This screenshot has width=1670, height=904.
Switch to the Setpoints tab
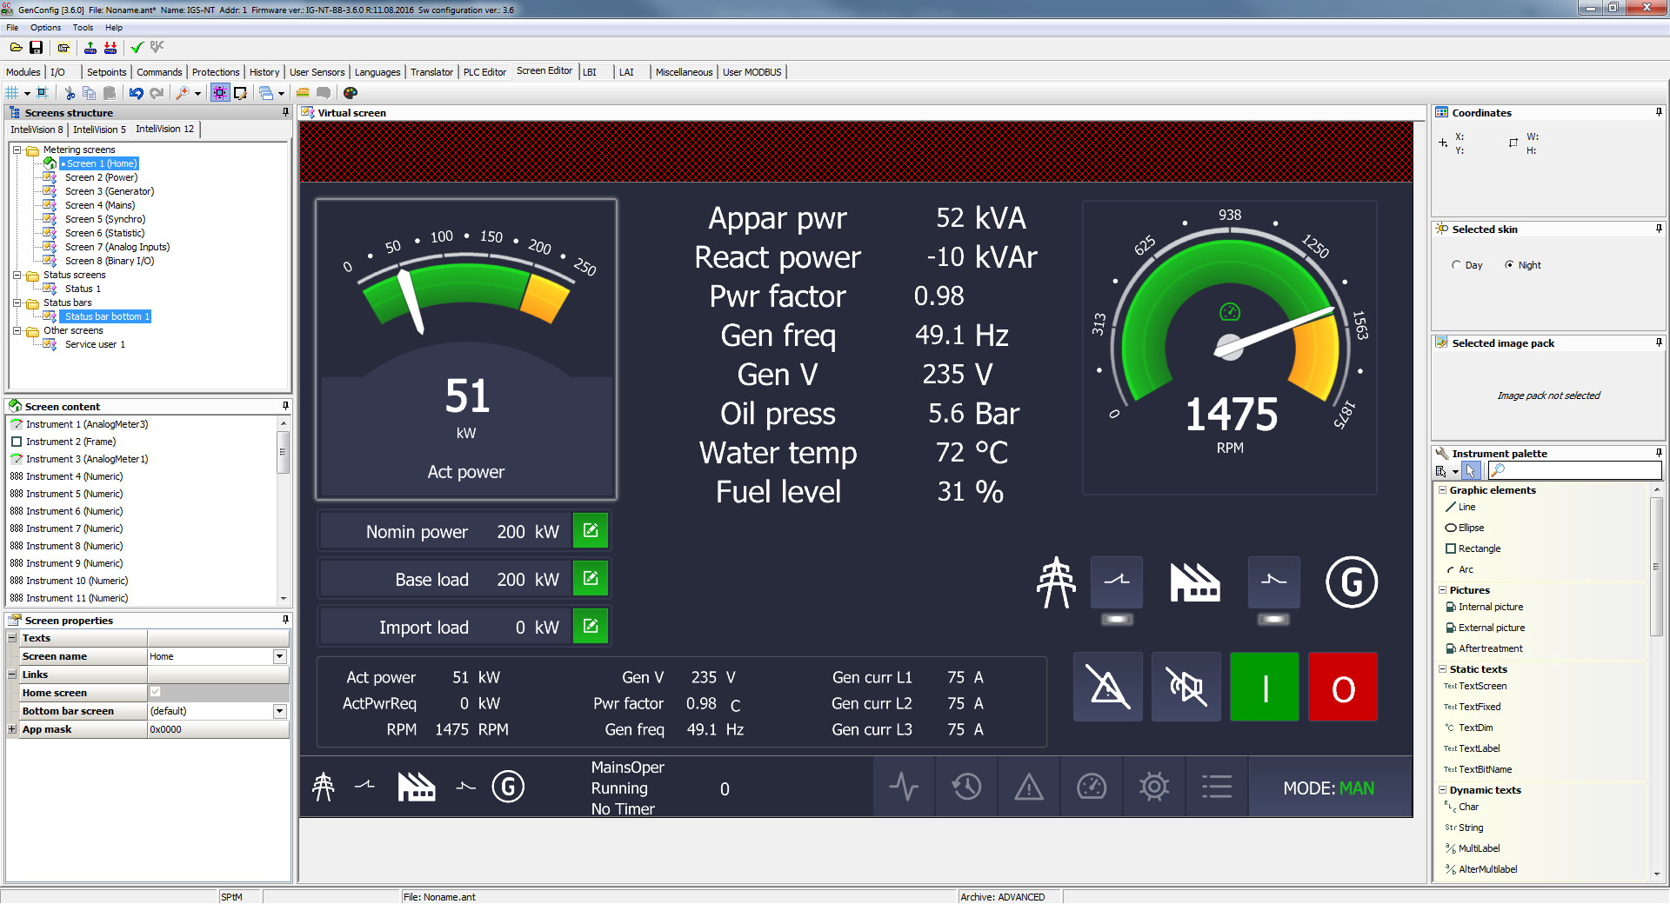point(106,72)
